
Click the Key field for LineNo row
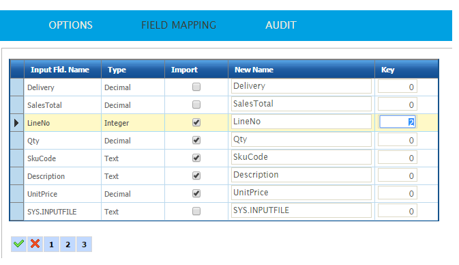click(x=397, y=122)
